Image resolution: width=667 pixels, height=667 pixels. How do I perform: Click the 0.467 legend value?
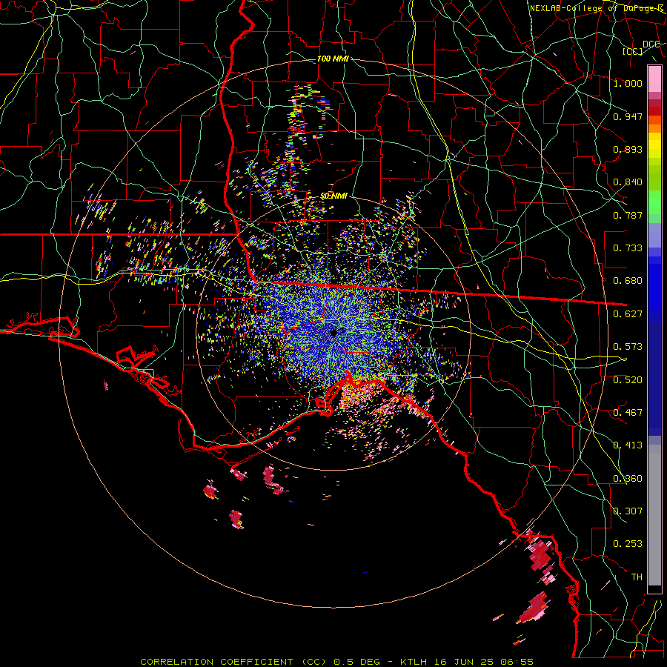coord(628,413)
